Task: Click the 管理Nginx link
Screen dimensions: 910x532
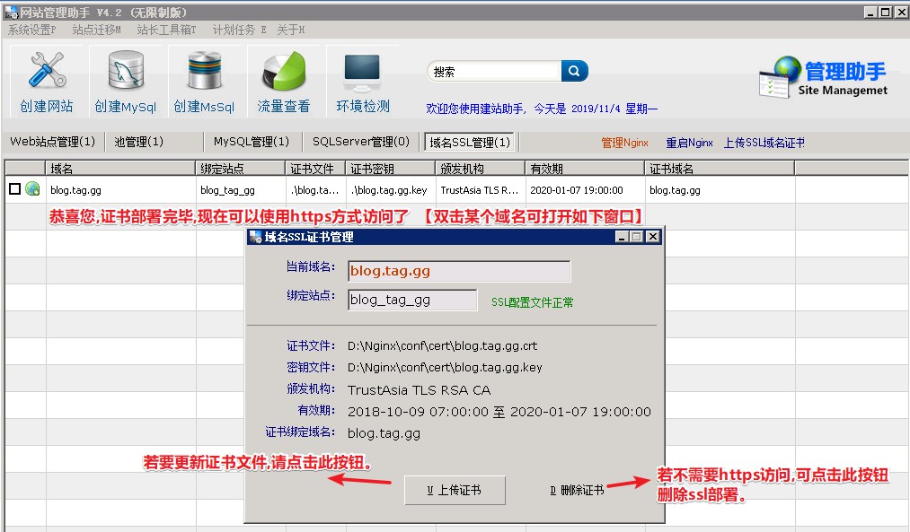Action: pos(624,143)
